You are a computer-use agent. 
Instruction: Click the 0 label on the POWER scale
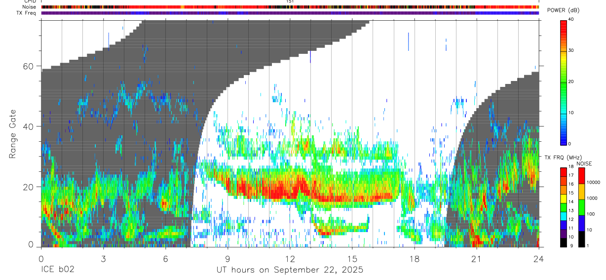(570, 144)
